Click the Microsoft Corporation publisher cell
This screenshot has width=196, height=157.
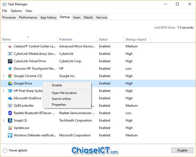tap(75, 135)
